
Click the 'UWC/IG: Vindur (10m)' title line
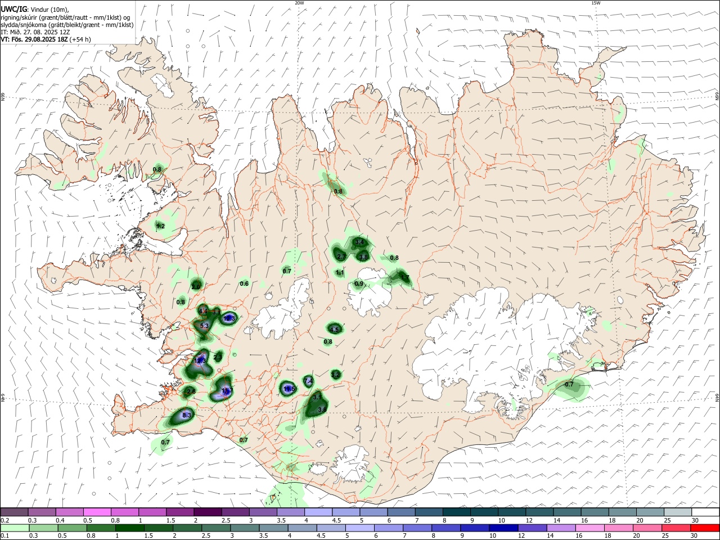[35, 10]
